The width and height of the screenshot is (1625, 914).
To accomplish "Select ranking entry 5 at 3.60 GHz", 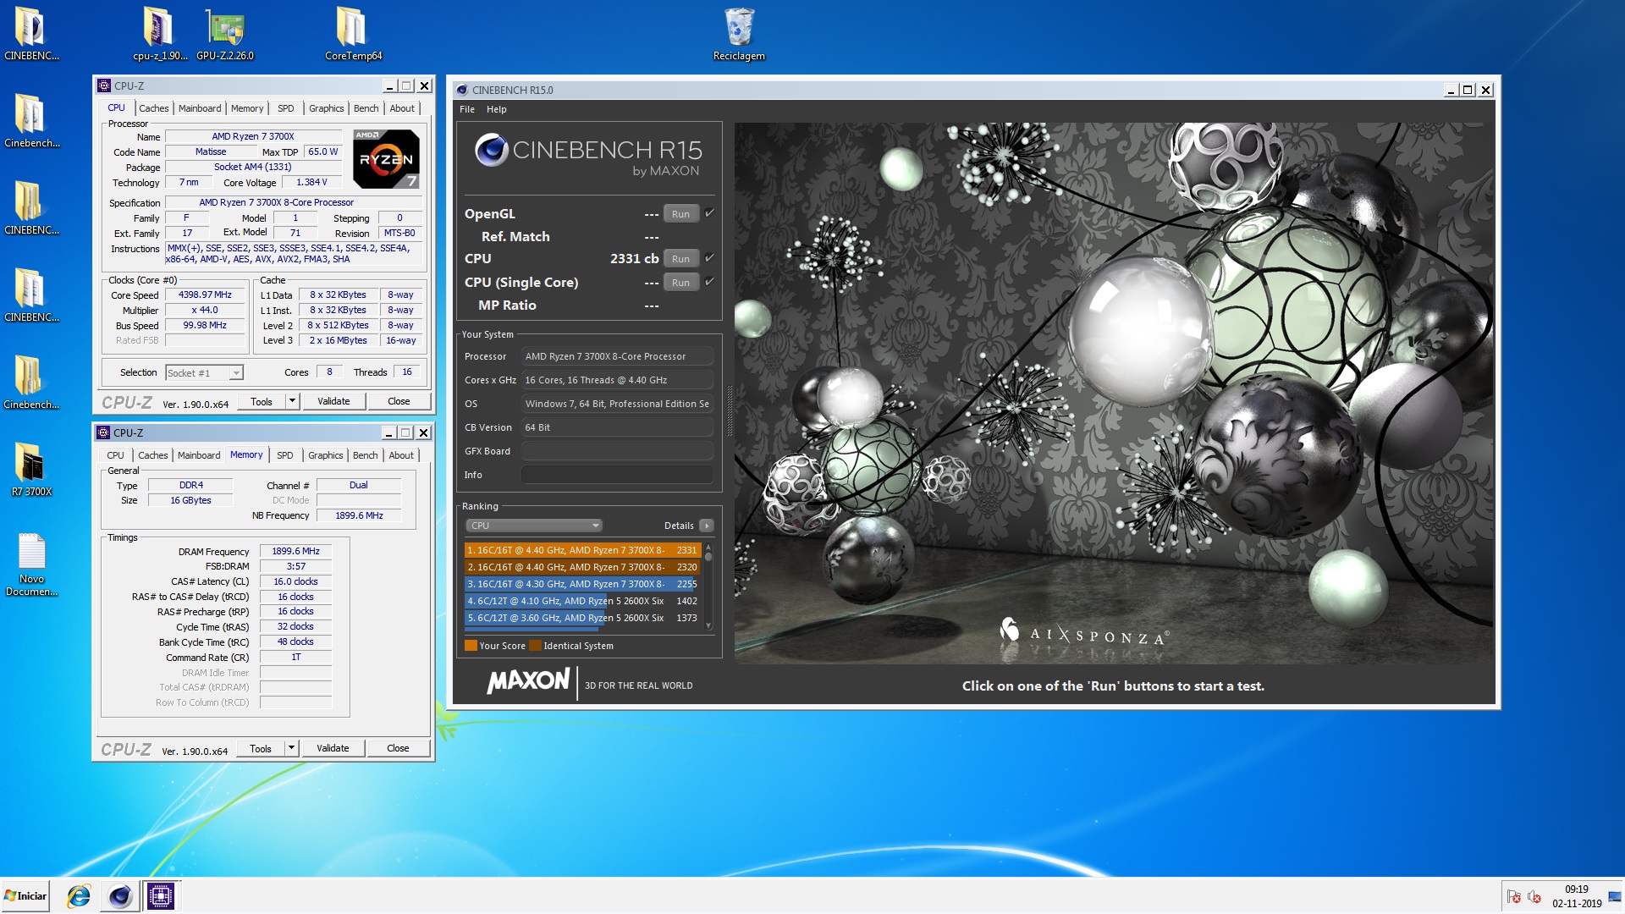I will [582, 618].
